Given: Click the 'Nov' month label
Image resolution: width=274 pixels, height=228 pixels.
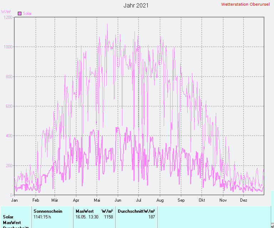Looking at the screenshot, I should pyautogui.click(x=223, y=200).
